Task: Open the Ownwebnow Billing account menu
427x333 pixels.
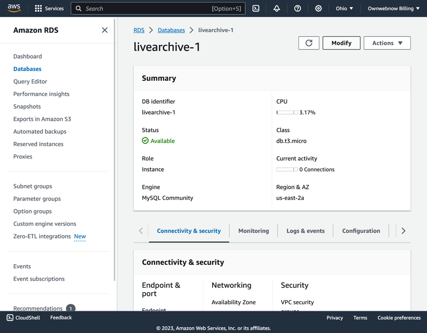Action: tap(393, 8)
